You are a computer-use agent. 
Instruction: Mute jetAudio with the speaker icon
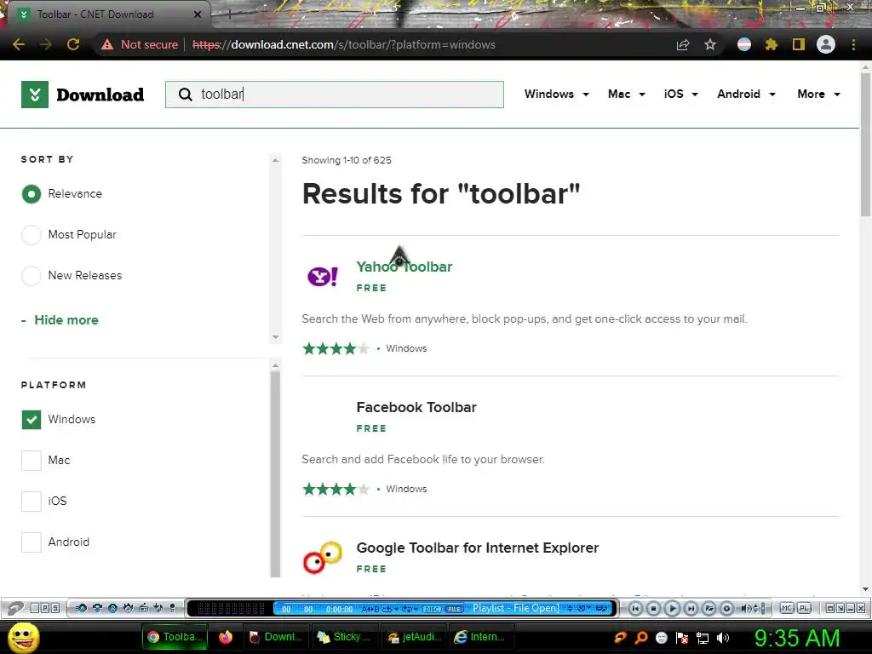pyautogui.click(x=746, y=608)
